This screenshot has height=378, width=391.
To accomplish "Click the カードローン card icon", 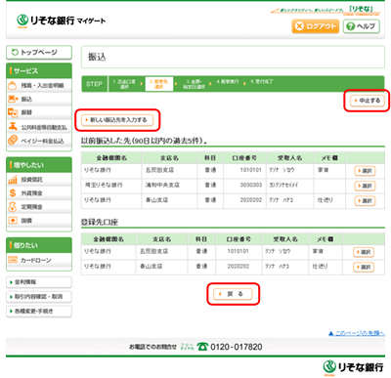I will tap(13, 260).
